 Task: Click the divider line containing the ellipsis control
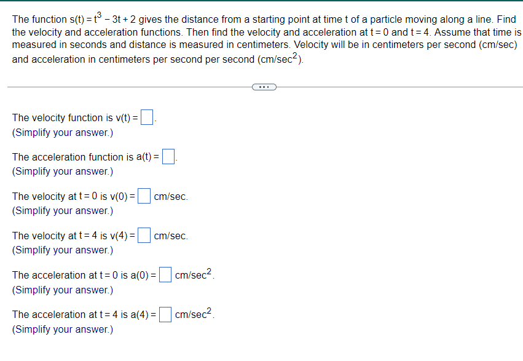(x=123, y=87)
